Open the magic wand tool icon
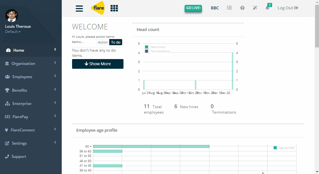Viewport: 319px width, 174px height. click(255, 8)
